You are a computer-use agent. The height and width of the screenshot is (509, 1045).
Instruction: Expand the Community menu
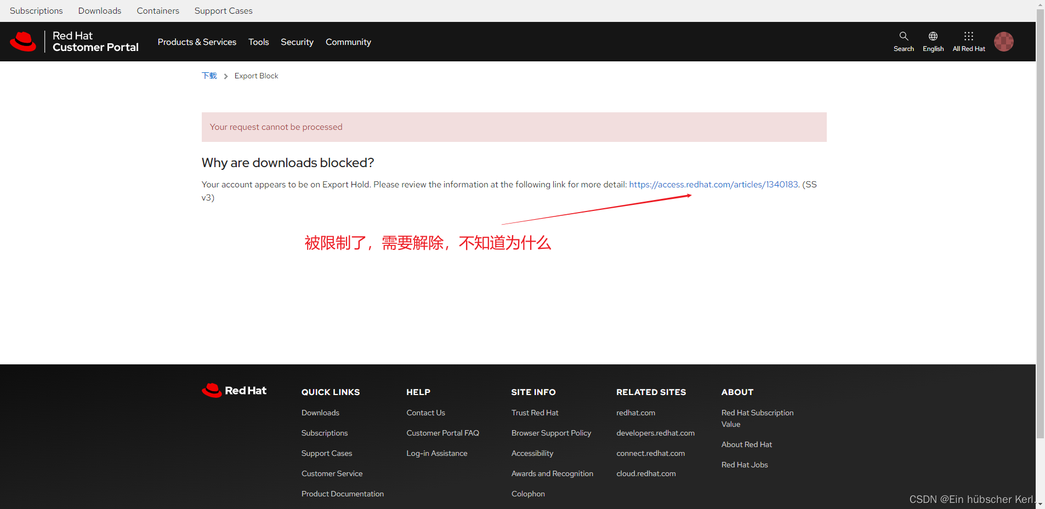(x=348, y=42)
